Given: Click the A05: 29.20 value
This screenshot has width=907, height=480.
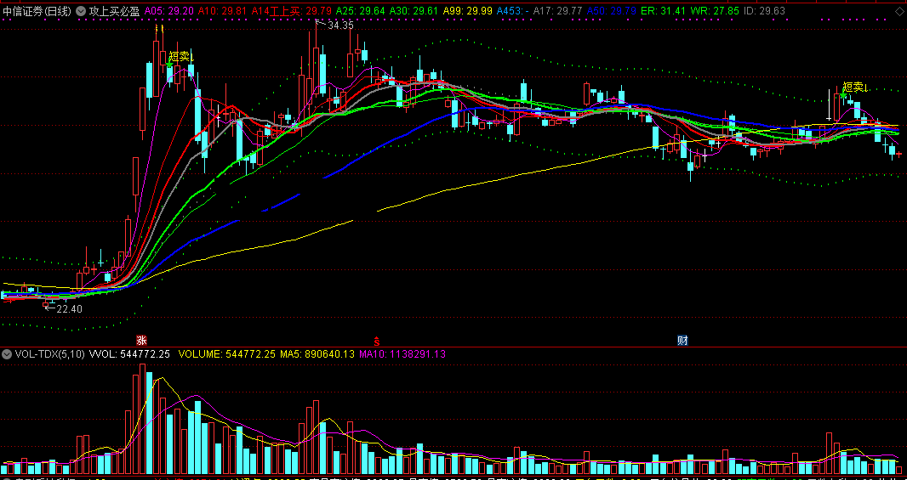Looking at the screenshot, I should pyautogui.click(x=169, y=10).
